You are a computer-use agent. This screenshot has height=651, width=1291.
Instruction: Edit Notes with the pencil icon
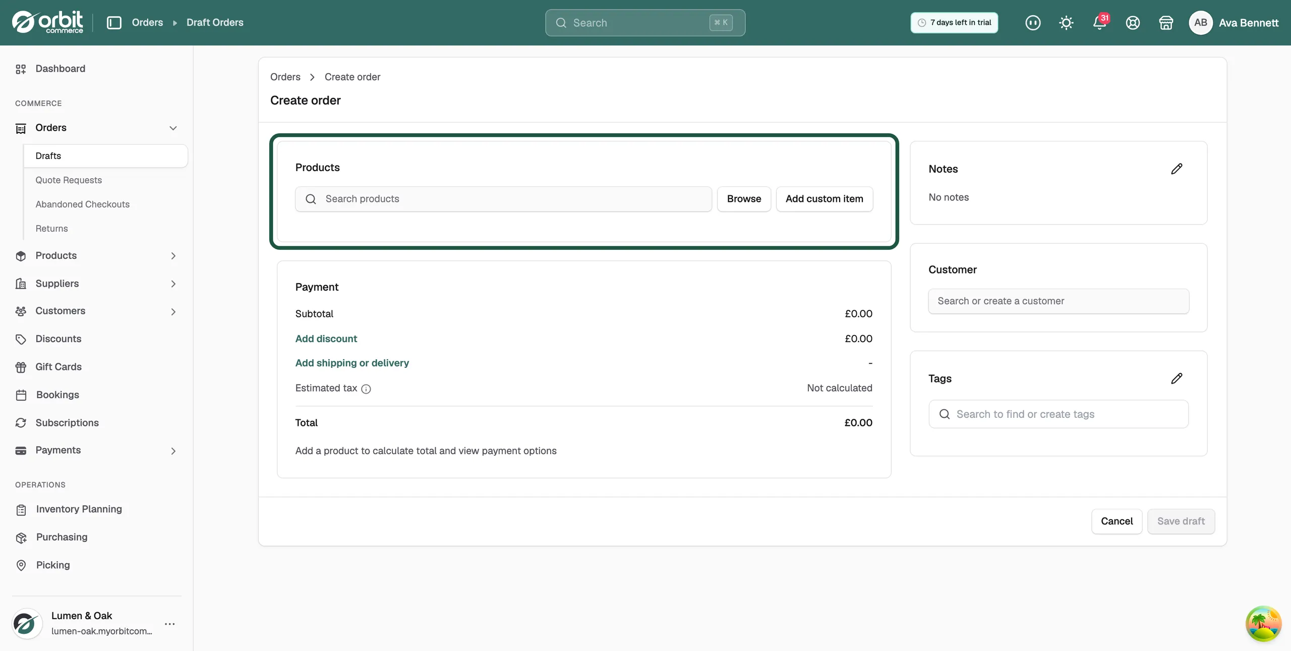coord(1177,169)
